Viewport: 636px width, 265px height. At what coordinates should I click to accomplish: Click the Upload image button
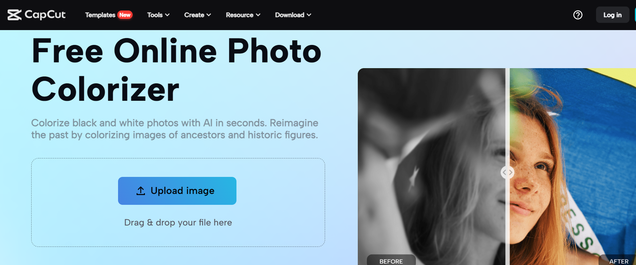tap(177, 191)
